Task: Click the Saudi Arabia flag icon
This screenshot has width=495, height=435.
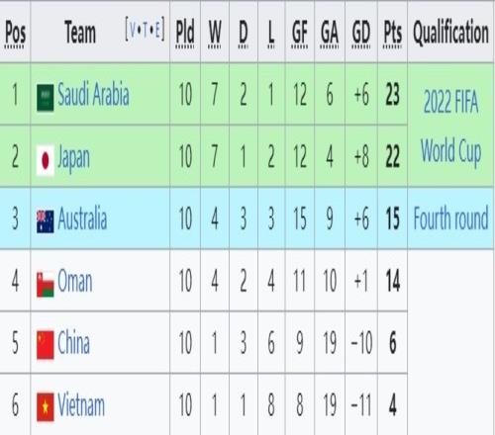Action: [46, 98]
